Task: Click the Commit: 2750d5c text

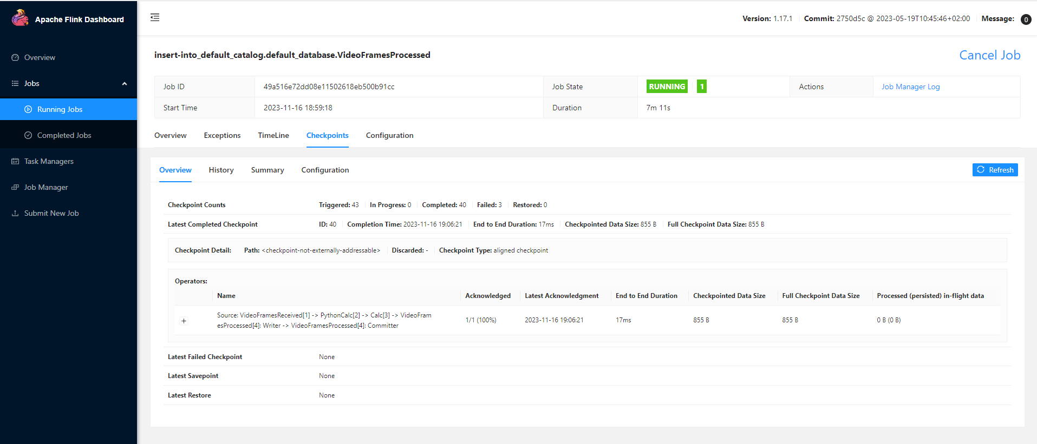Action: 887,18
